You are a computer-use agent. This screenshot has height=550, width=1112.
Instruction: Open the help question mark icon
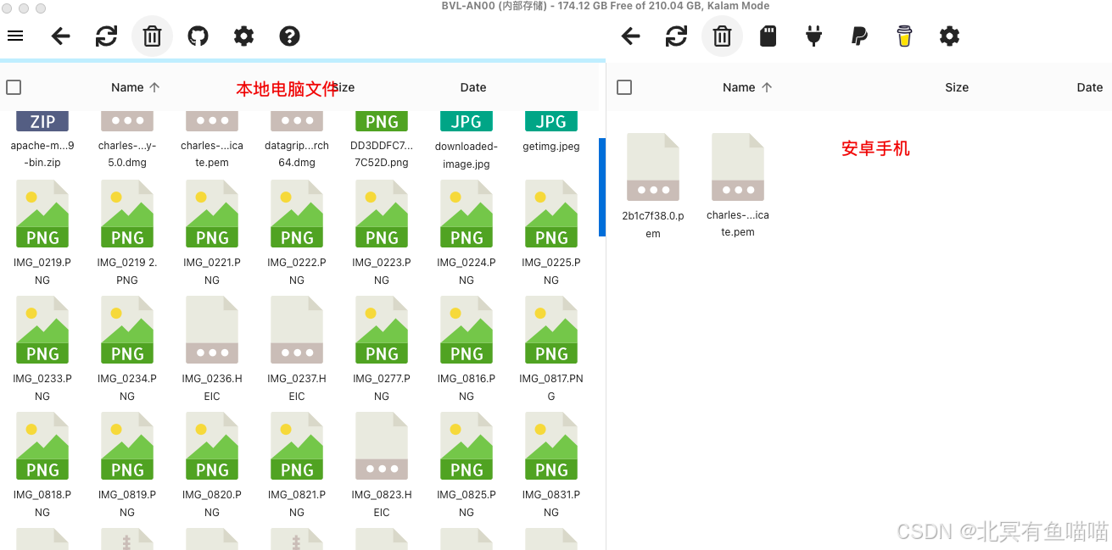[289, 36]
